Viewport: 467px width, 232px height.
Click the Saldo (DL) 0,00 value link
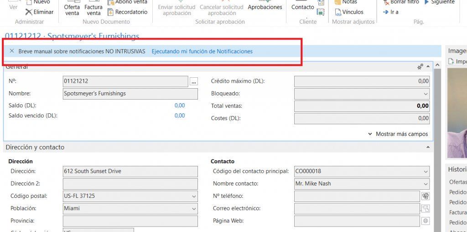180,106
